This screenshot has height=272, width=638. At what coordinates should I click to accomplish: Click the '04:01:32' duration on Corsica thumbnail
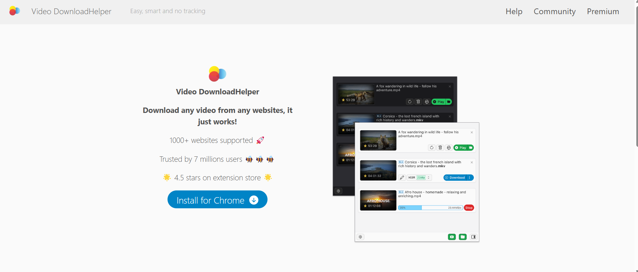375,176
